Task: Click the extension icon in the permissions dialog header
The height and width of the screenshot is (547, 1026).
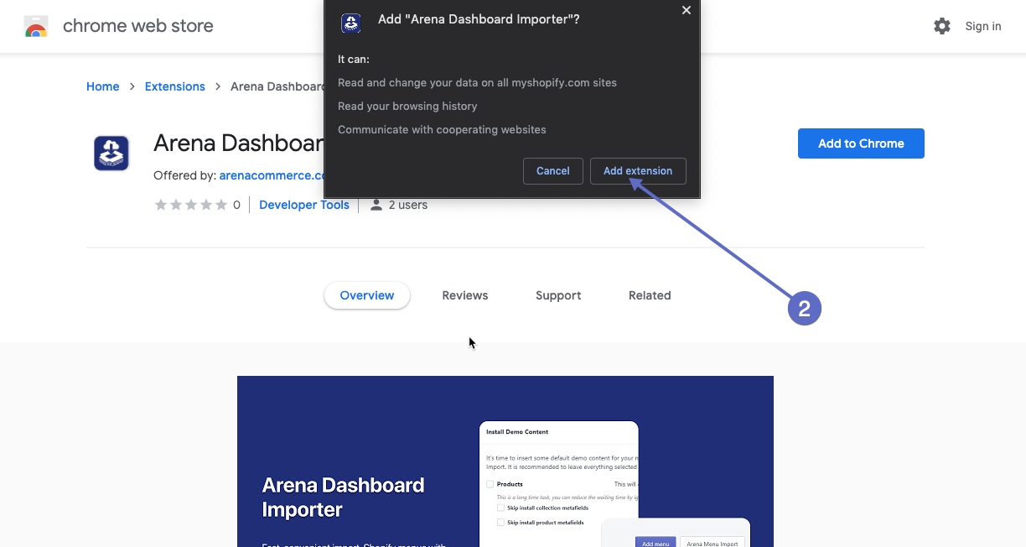Action: coord(350,23)
